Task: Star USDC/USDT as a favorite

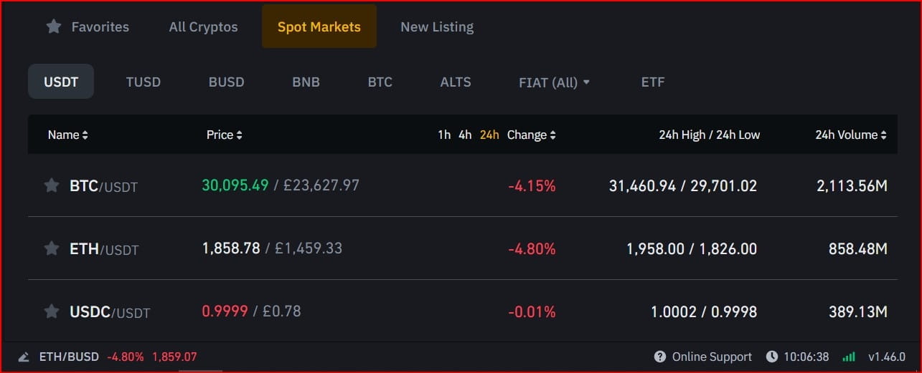Action: (x=52, y=311)
